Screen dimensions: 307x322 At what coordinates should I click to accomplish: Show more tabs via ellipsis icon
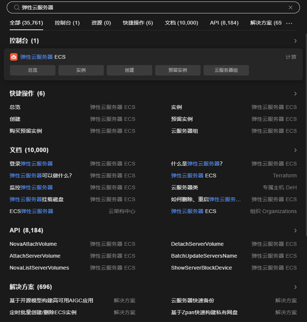(x=289, y=23)
